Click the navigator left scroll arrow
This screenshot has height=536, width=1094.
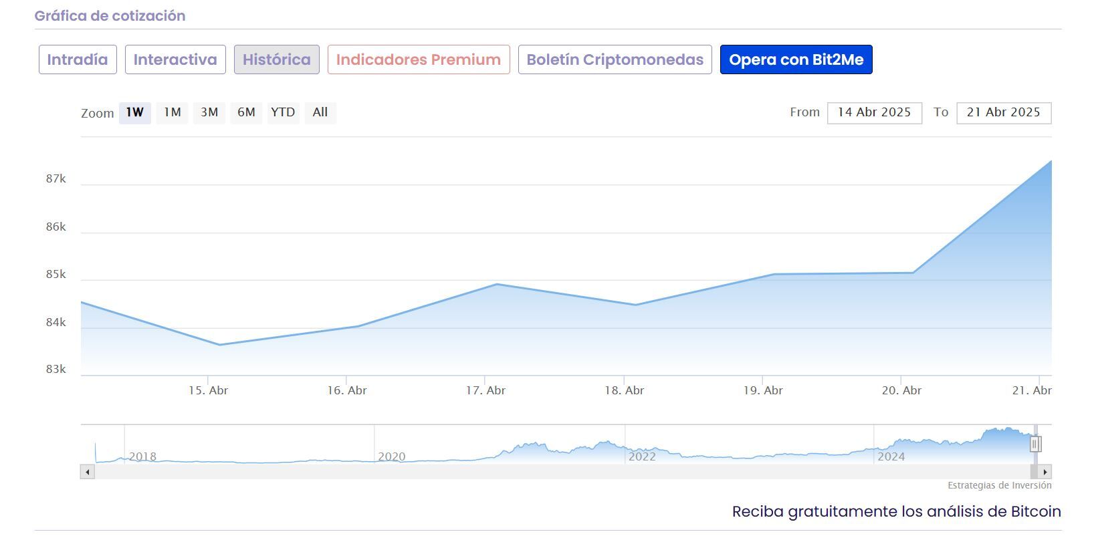[87, 472]
